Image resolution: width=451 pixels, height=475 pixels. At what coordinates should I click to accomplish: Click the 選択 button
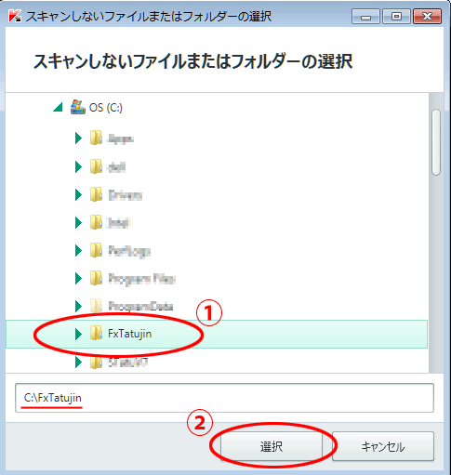[272, 446]
